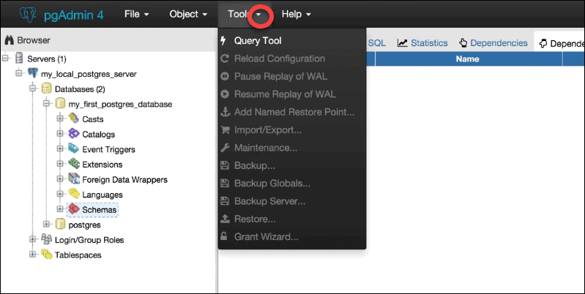Viewport: 585px width, 294px height.
Task: Switch to the Dependencies tab
Action: tap(494, 43)
